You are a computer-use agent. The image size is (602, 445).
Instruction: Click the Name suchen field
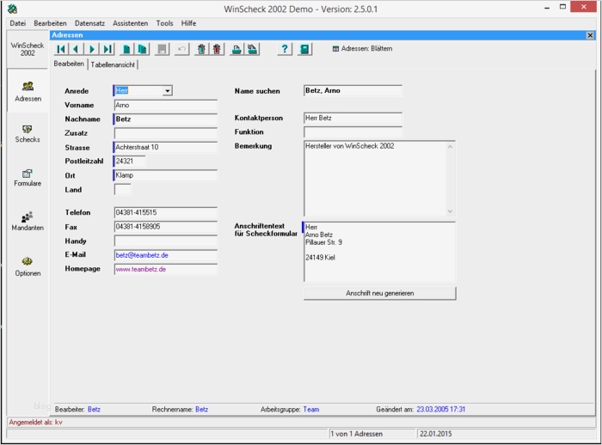353,91
